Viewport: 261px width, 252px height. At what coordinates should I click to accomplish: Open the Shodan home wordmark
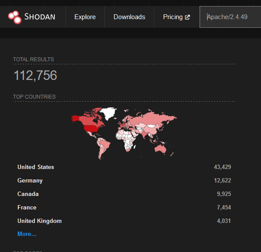[x=40, y=17]
